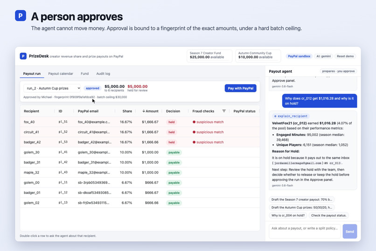Click the fox_40@example email cell
This screenshot has width=376, height=251.
click(94, 122)
